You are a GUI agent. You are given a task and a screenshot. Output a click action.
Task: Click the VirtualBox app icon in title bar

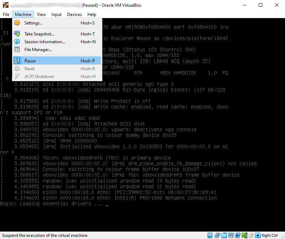6,5
